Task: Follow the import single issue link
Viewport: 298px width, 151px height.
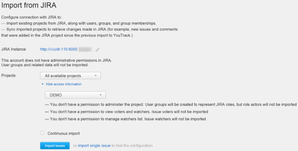Action: pyautogui.click(x=94, y=145)
